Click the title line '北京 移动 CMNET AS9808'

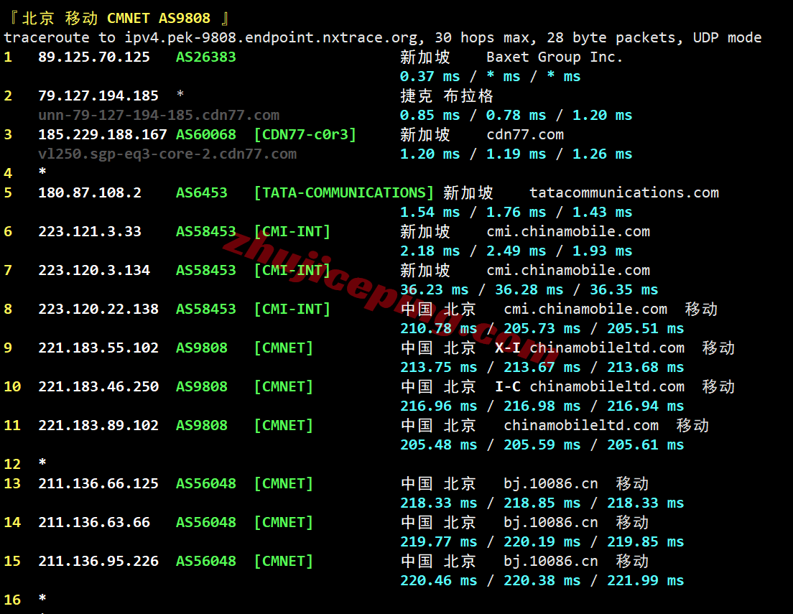pos(116,18)
